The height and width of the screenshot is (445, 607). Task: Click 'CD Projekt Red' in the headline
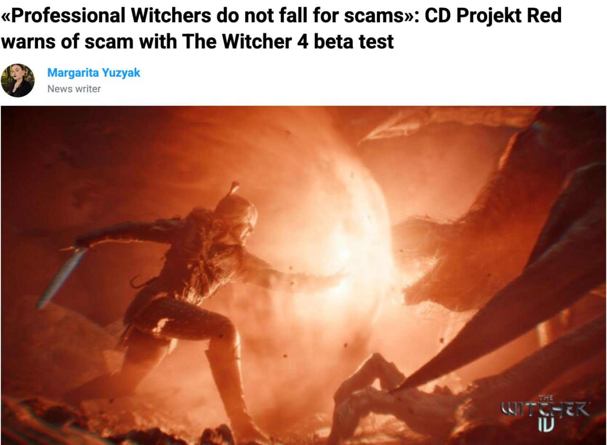click(x=493, y=16)
